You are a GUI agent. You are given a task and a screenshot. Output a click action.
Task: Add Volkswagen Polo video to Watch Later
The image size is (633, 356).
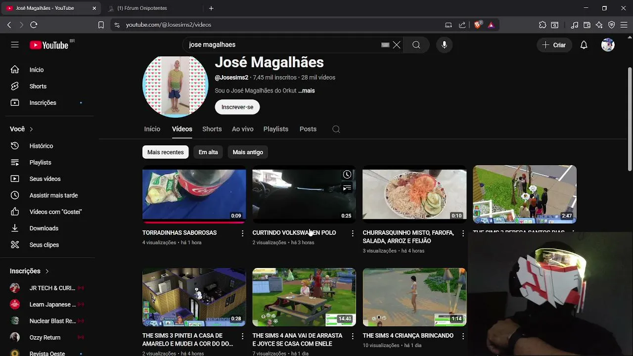coord(347,175)
